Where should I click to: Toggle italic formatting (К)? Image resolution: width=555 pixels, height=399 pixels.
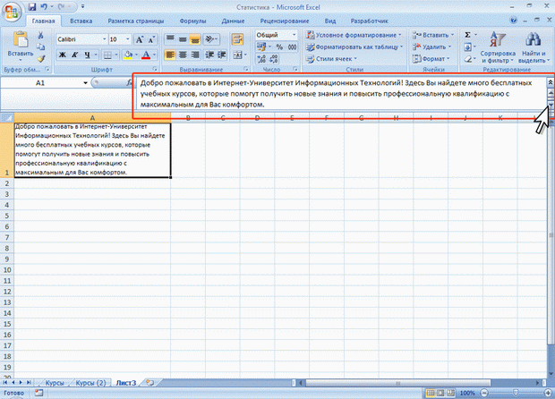click(x=75, y=55)
